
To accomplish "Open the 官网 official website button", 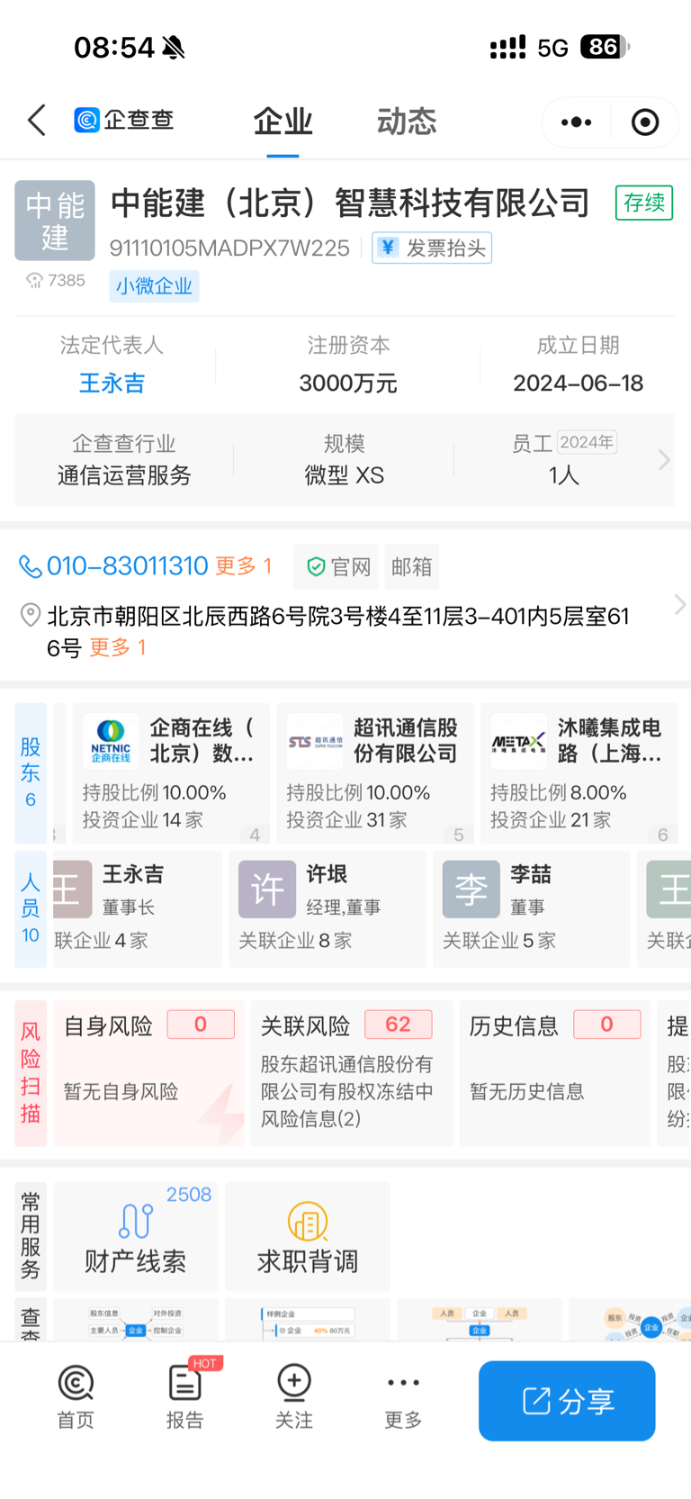I will point(337,567).
